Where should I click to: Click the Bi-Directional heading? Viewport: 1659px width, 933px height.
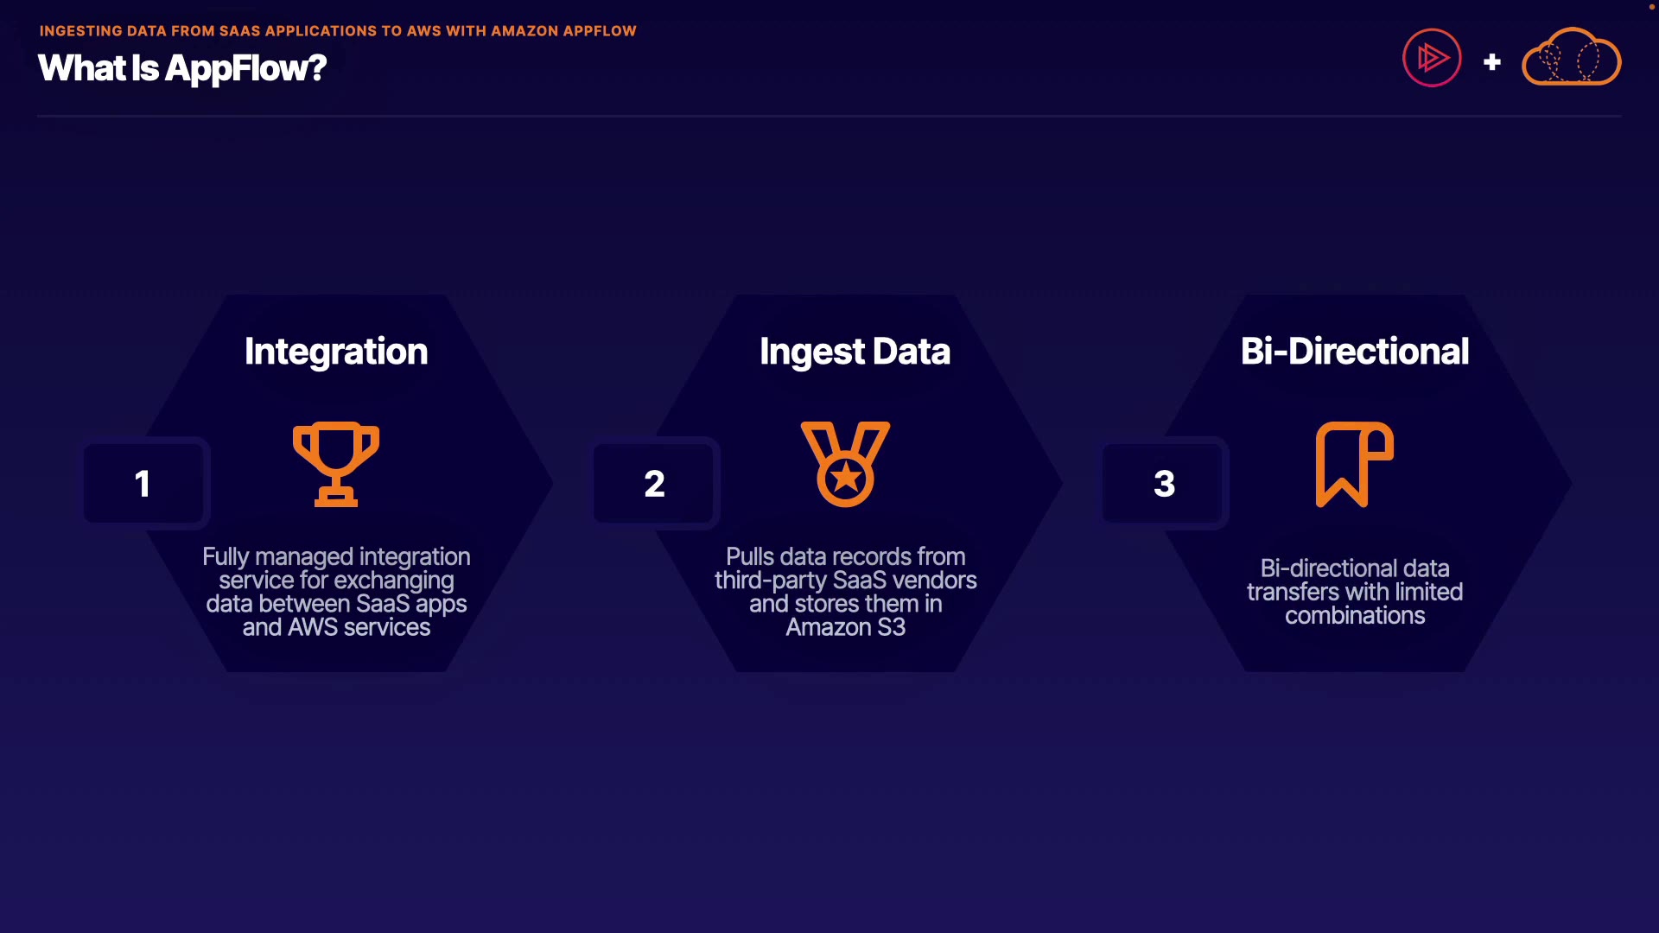[1354, 352]
